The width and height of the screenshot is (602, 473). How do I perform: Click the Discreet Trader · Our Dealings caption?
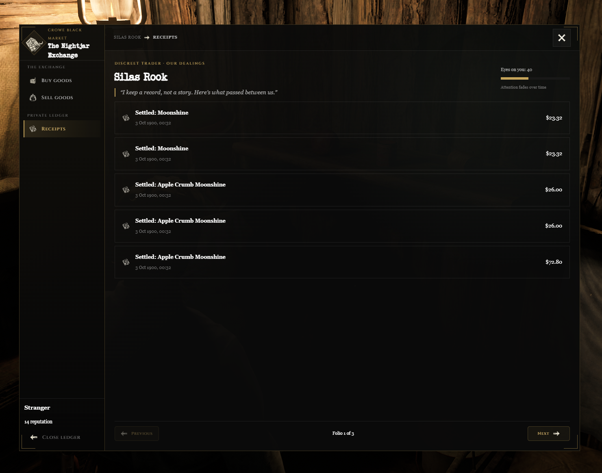pos(160,63)
